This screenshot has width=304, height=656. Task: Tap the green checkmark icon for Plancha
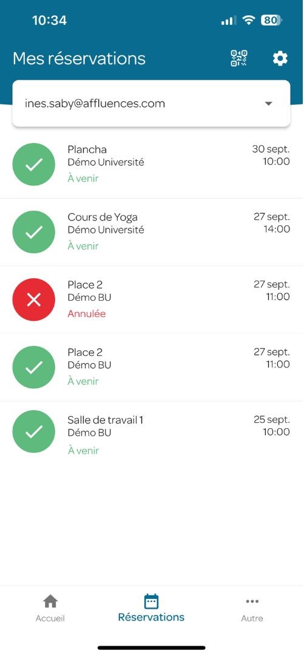pos(34,165)
